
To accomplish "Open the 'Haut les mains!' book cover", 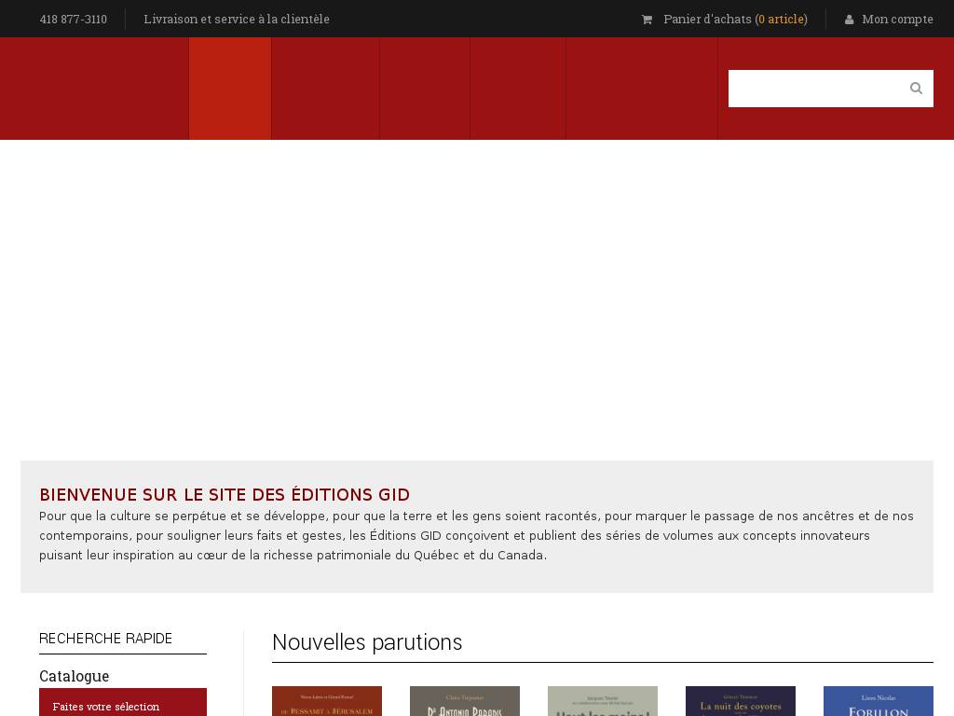I will 603,702.
